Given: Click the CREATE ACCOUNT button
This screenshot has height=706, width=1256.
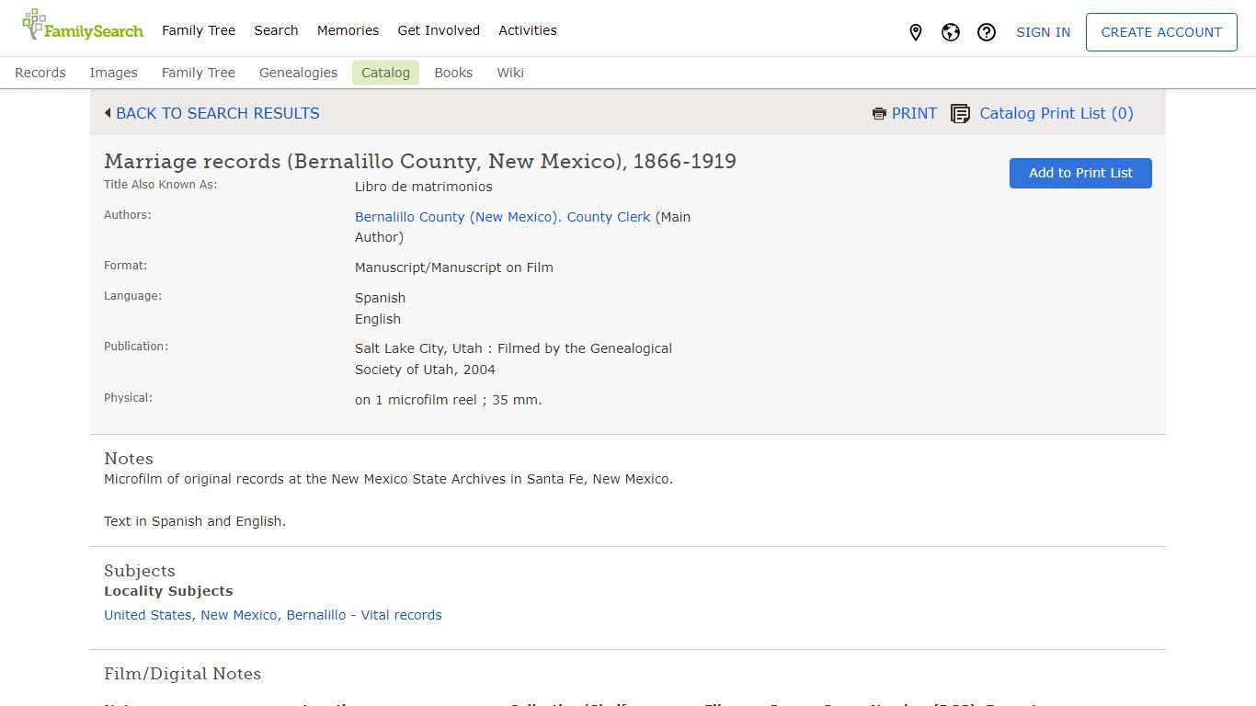Looking at the screenshot, I should point(1161,32).
